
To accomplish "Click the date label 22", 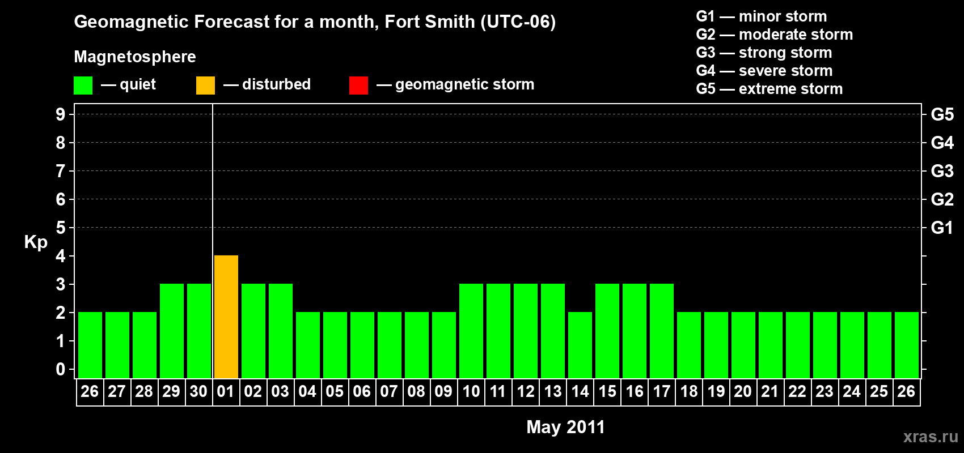I will (x=797, y=392).
